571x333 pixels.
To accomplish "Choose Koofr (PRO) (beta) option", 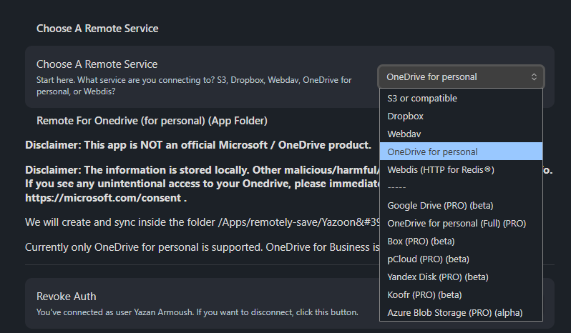I will [x=461, y=294].
